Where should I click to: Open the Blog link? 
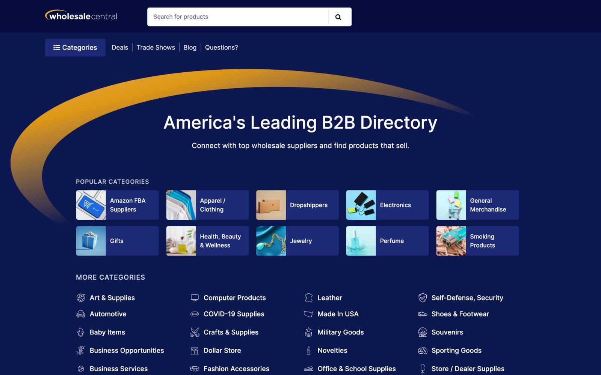pos(190,48)
